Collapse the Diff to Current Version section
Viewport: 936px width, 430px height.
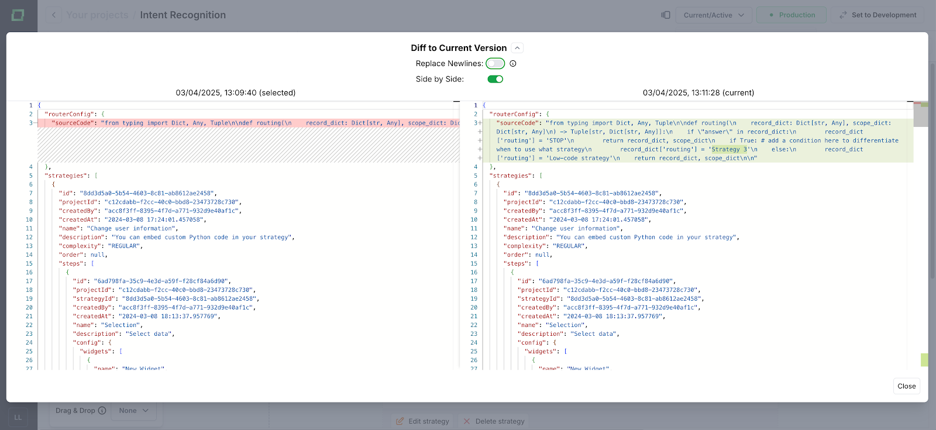point(517,49)
